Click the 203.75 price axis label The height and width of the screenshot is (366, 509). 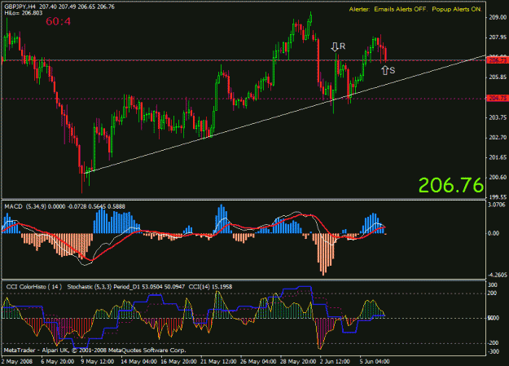(498, 117)
